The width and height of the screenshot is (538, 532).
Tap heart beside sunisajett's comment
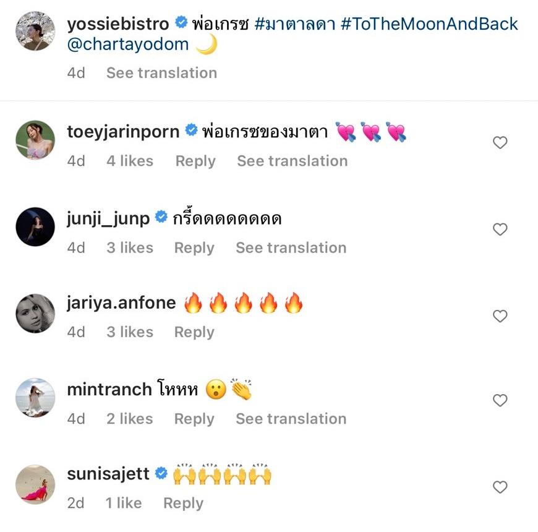tap(500, 487)
